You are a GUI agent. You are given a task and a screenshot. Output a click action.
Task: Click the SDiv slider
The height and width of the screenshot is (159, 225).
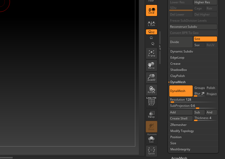181,8
